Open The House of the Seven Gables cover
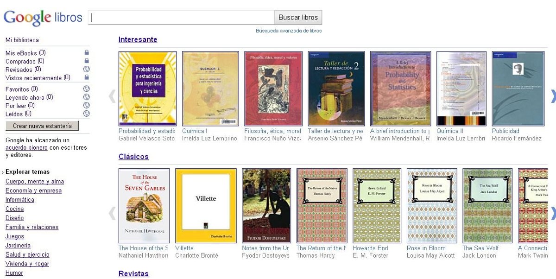 pos(144,206)
